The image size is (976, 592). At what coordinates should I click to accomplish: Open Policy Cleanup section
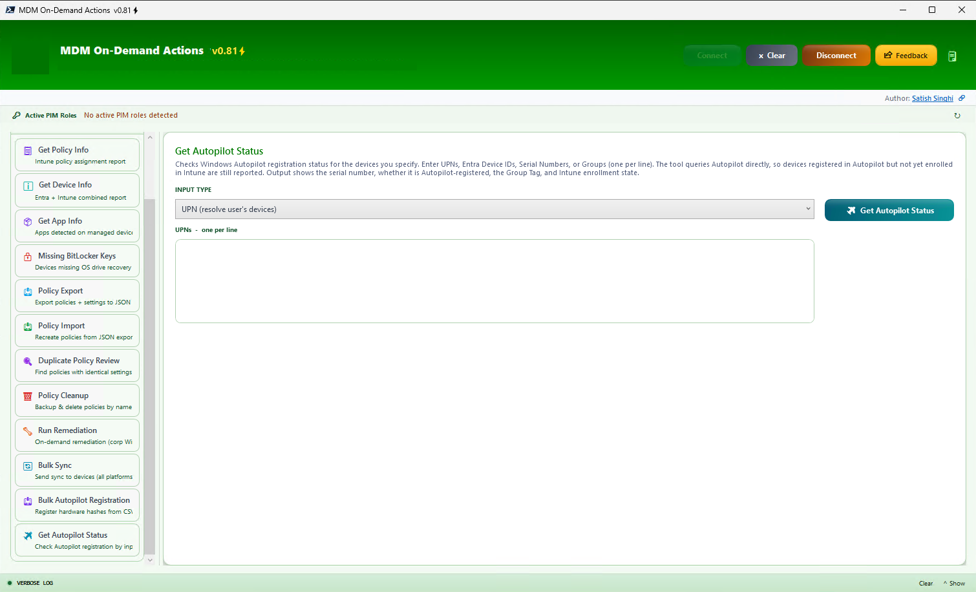coord(77,401)
